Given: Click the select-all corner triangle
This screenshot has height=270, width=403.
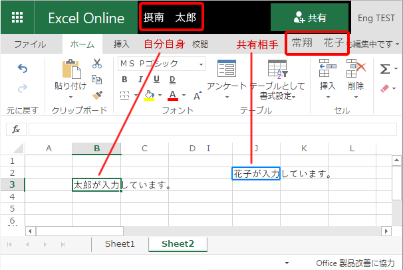Looking at the screenshot, I should (x=19, y=149).
